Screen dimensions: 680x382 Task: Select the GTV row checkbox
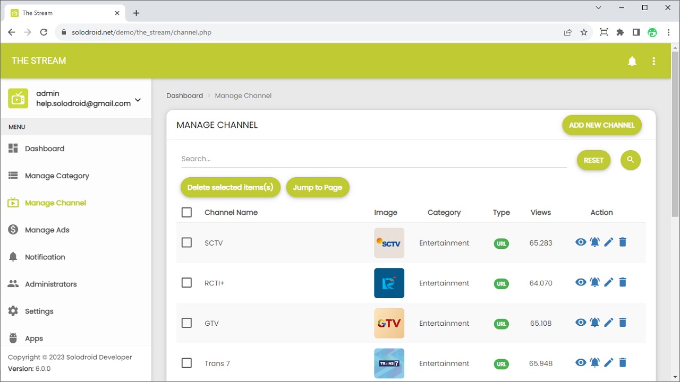click(x=186, y=323)
